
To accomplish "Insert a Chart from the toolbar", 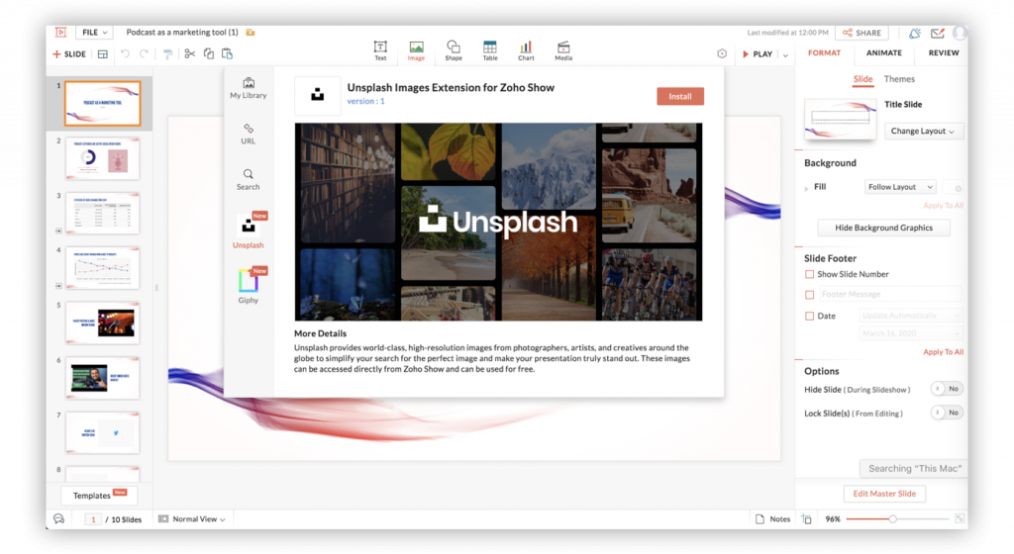I will click(x=526, y=49).
